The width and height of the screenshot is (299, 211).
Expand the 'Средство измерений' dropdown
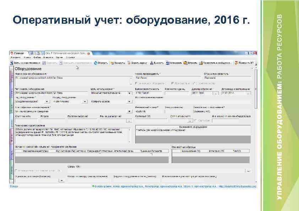tap(47, 102)
